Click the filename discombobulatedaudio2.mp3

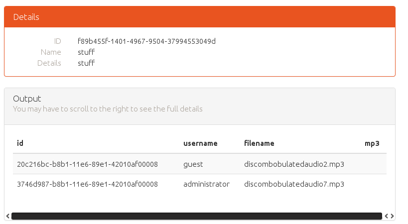(x=294, y=164)
